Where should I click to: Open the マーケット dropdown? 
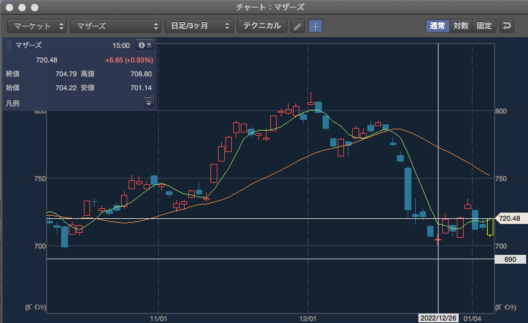tap(37, 26)
